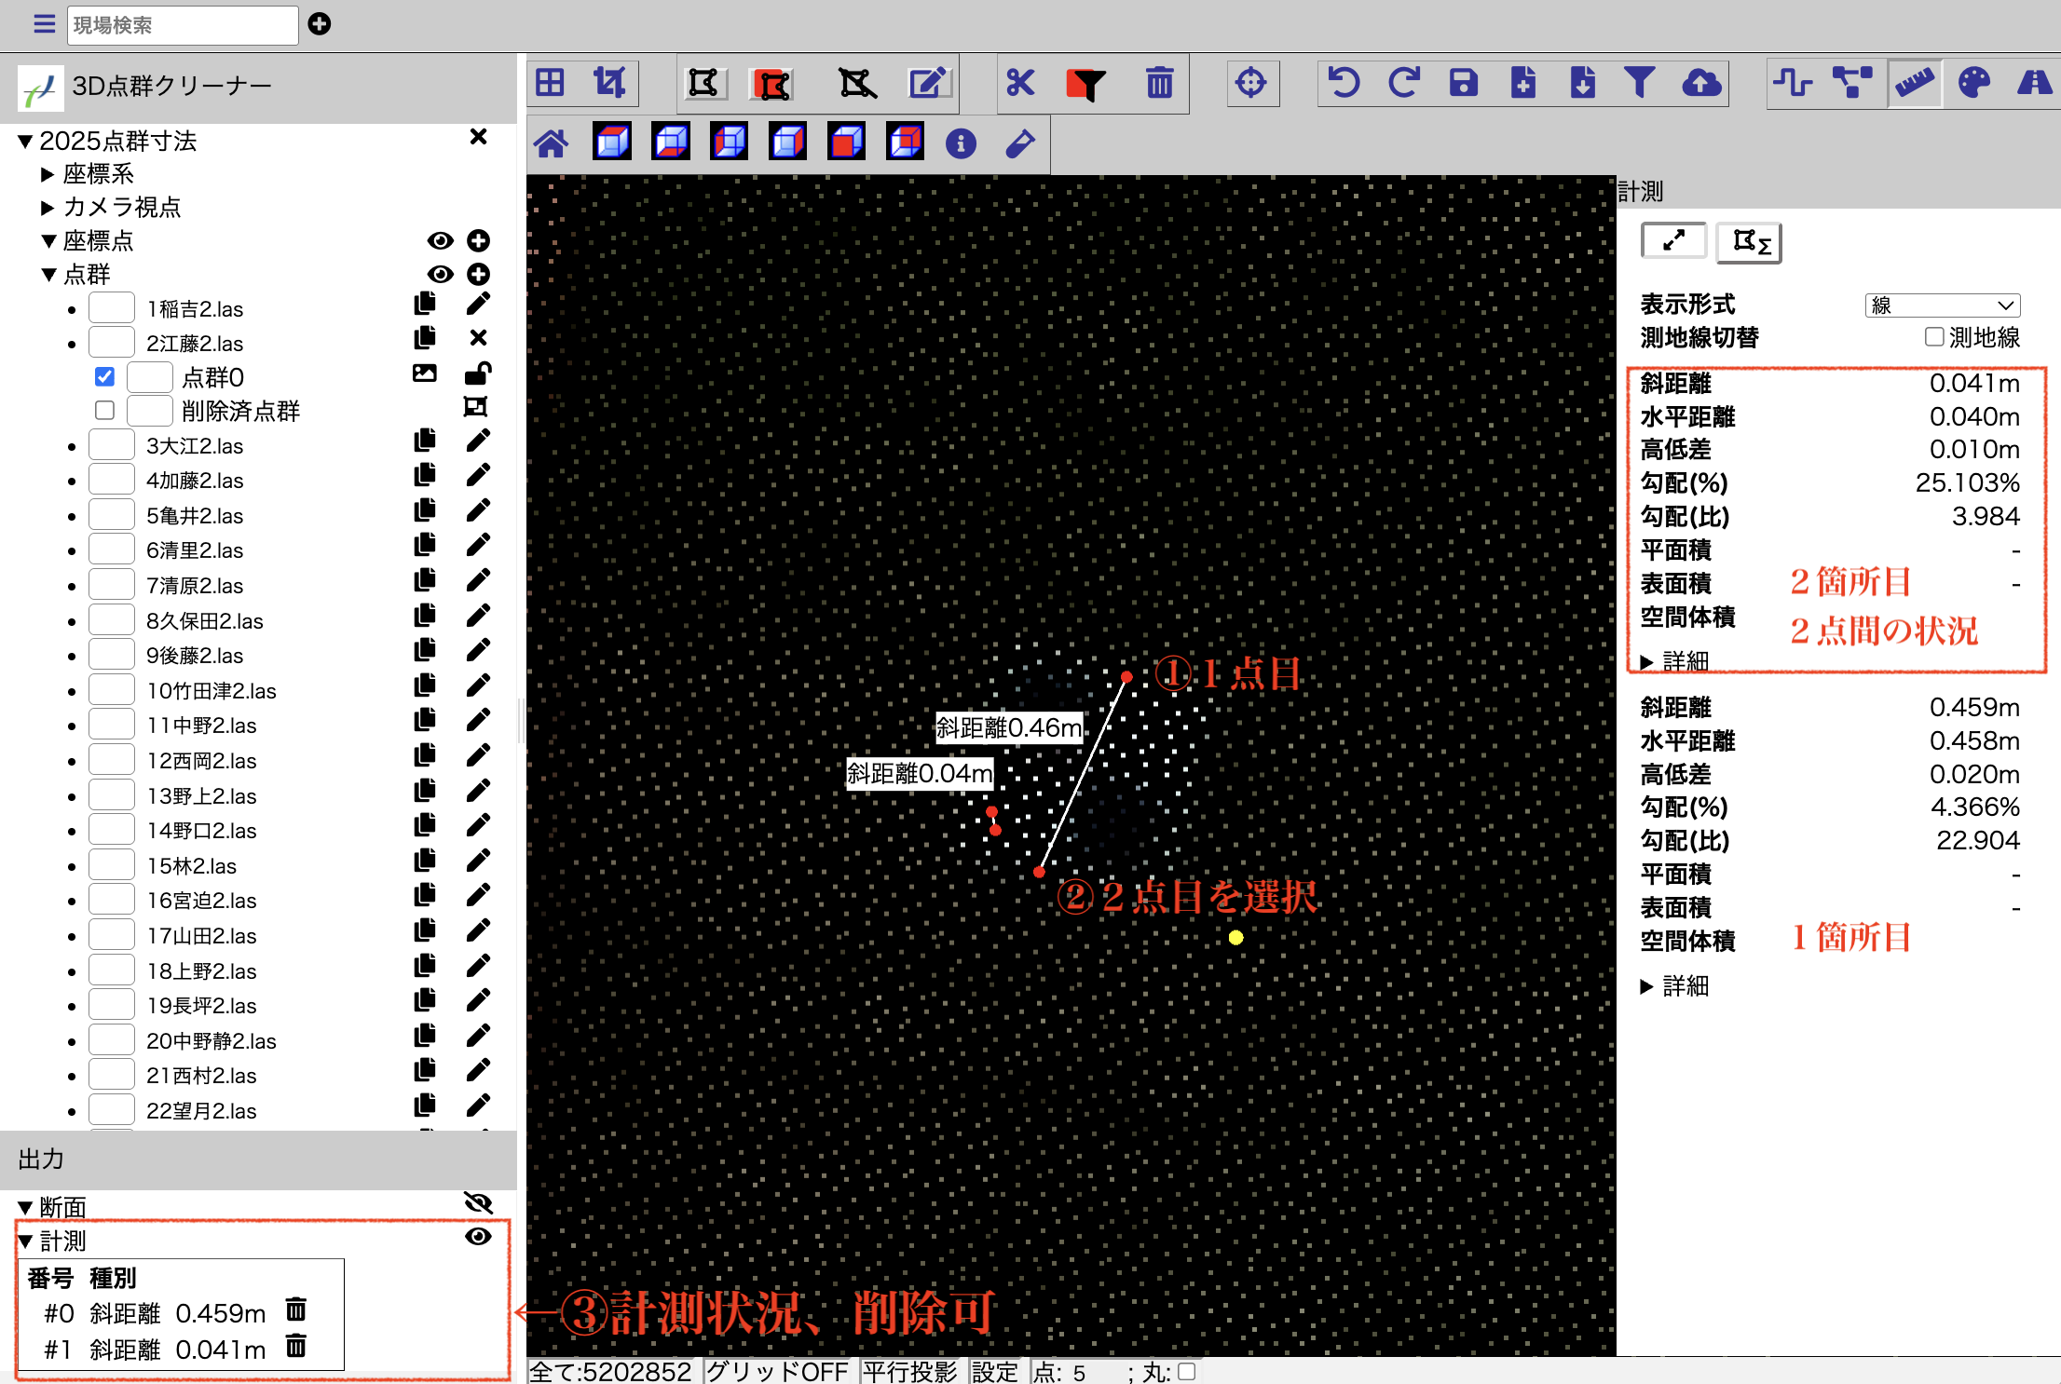Click the distance measure arrow button
Viewport: 2061px width, 1384px height.
[x=1673, y=241]
